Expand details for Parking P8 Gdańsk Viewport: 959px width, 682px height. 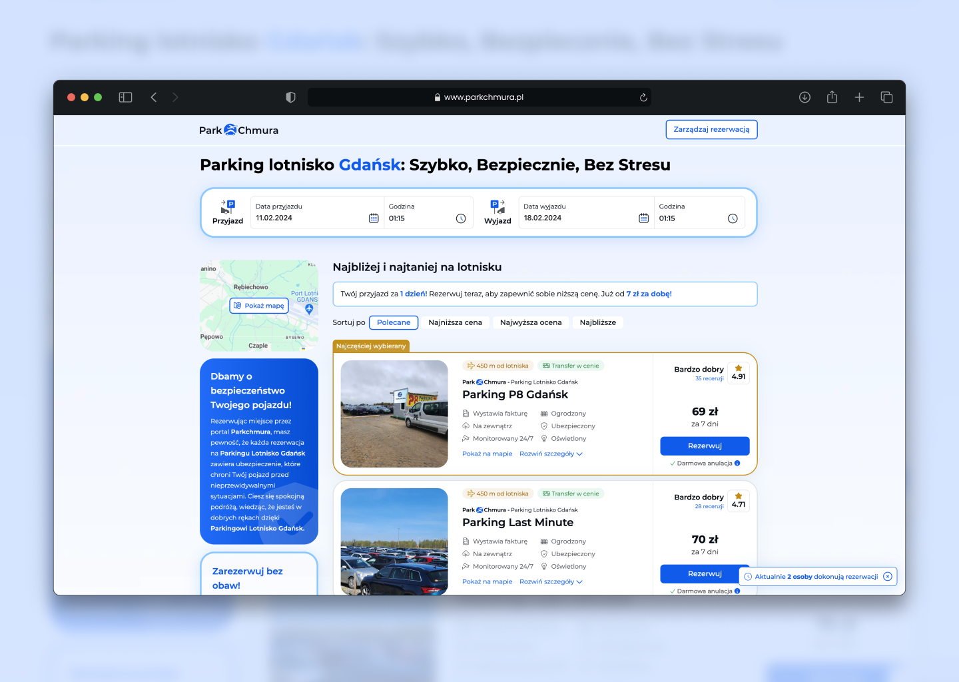(551, 454)
